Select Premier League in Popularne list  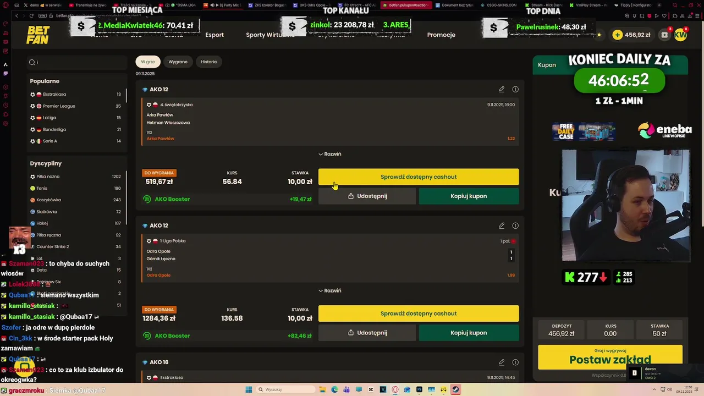75,106
